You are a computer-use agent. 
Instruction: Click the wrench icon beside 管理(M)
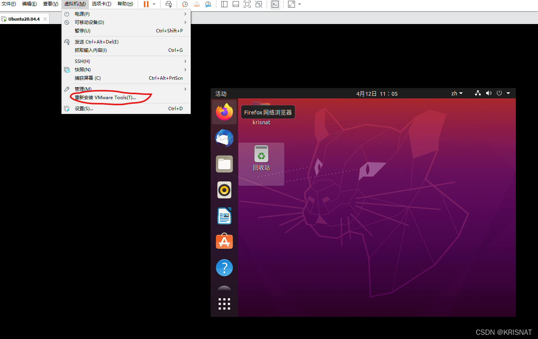(67, 89)
